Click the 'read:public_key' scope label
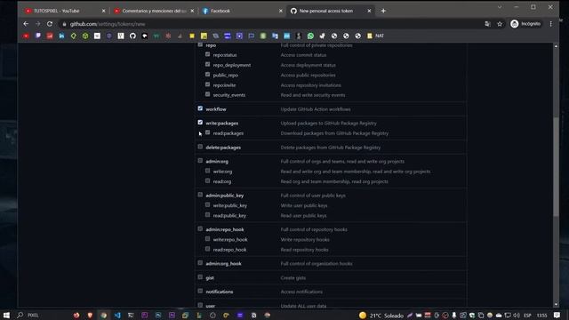 tap(229, 215)
